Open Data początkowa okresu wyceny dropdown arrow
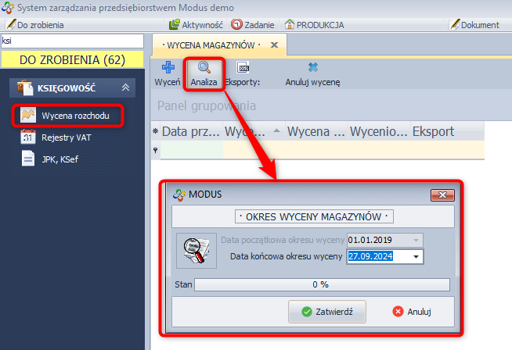 coord(416,240)
